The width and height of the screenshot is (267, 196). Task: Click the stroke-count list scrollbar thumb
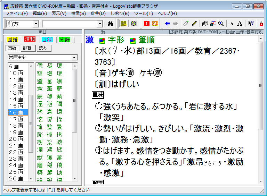pos(31,124)
